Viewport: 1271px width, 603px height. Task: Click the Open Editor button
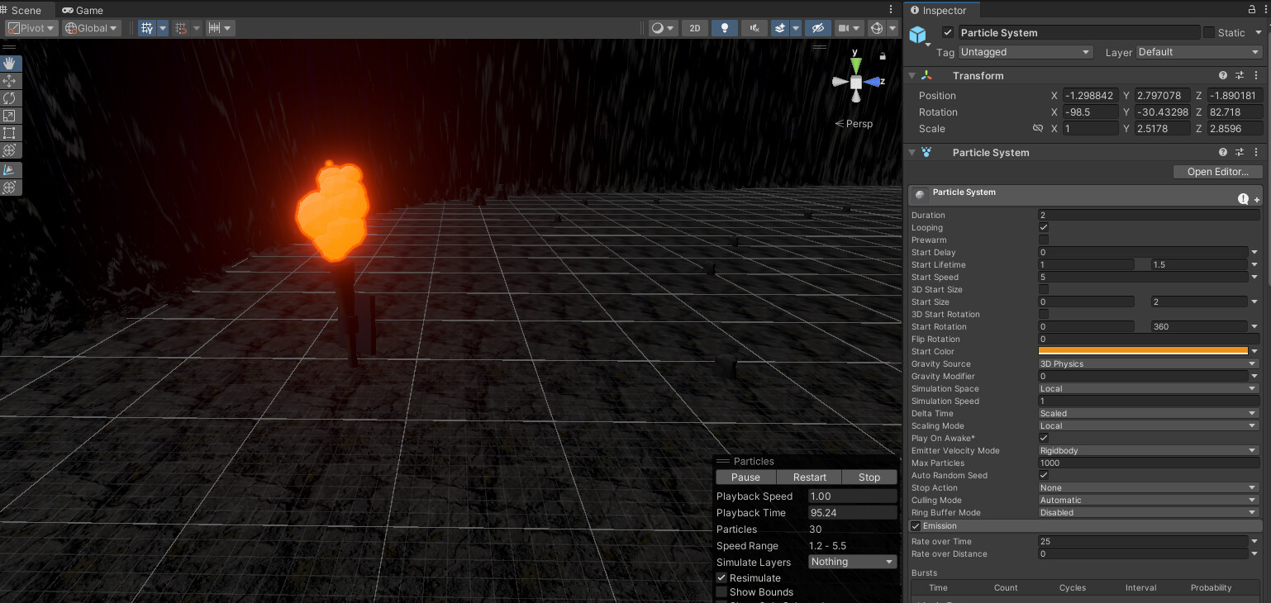pos(1216,171)
